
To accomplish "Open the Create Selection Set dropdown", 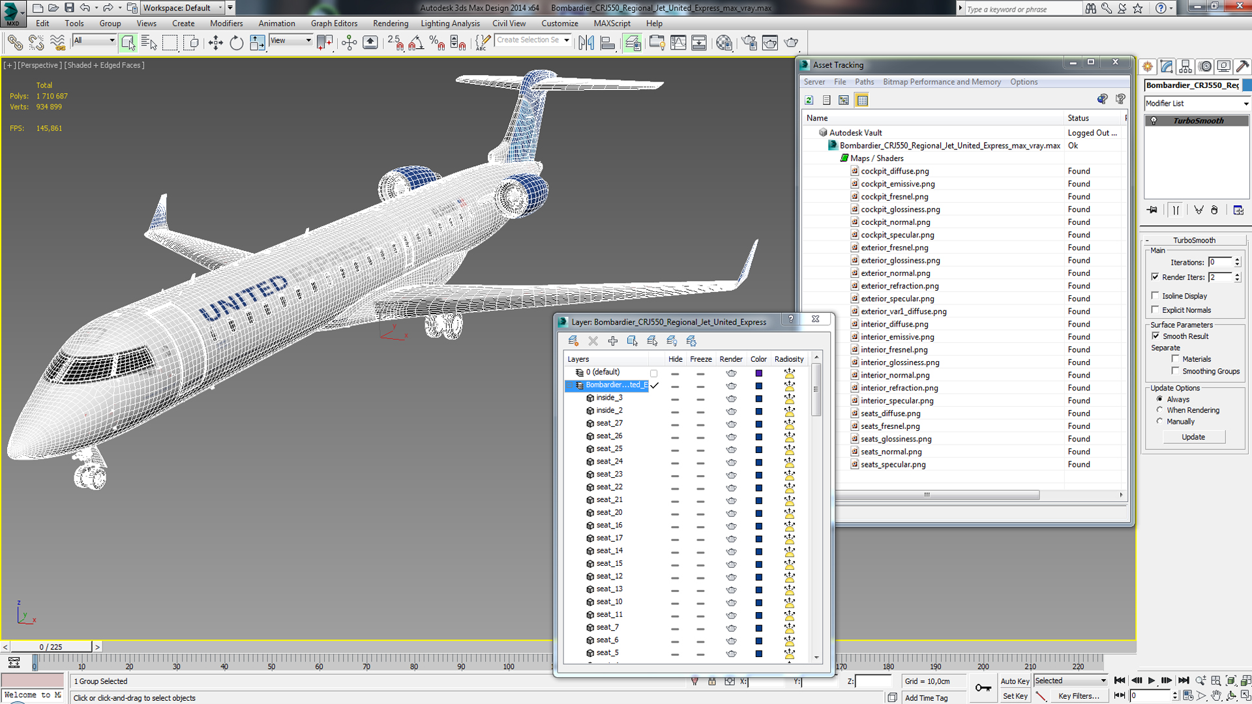I will (x=533, y=40).
